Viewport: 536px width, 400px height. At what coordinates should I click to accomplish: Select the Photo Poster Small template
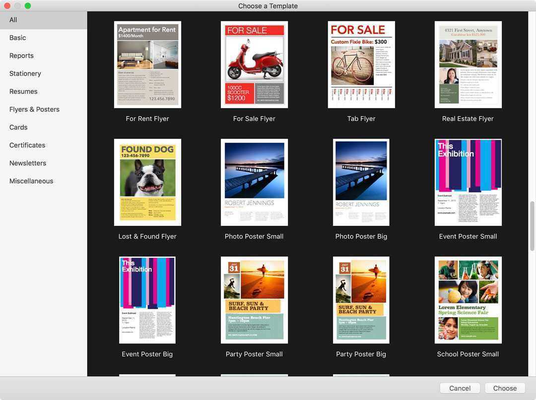[x=254, y=182]
